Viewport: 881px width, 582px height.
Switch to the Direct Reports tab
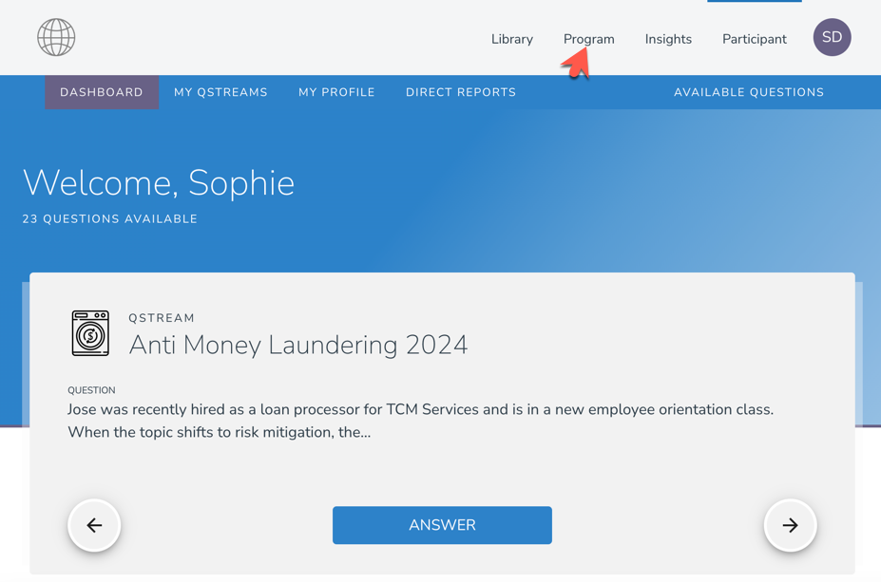tap(461, 92)
